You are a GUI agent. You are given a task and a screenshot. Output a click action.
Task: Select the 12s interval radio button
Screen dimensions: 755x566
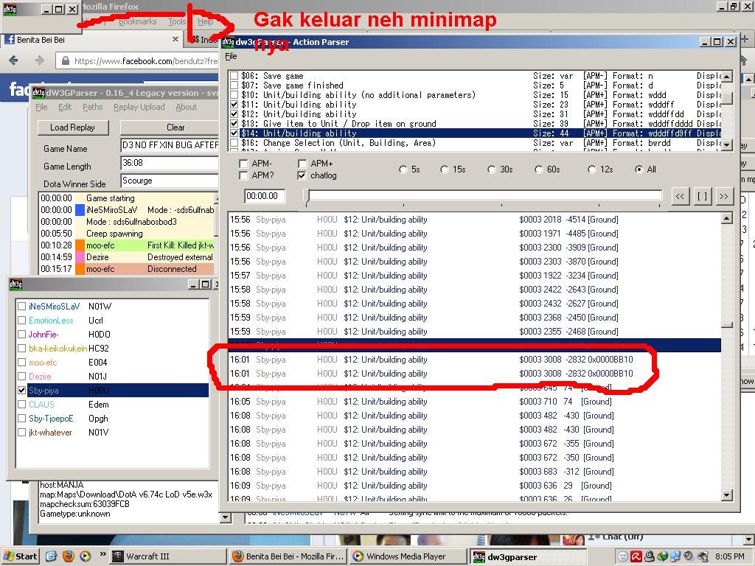(x=592, y=170)
